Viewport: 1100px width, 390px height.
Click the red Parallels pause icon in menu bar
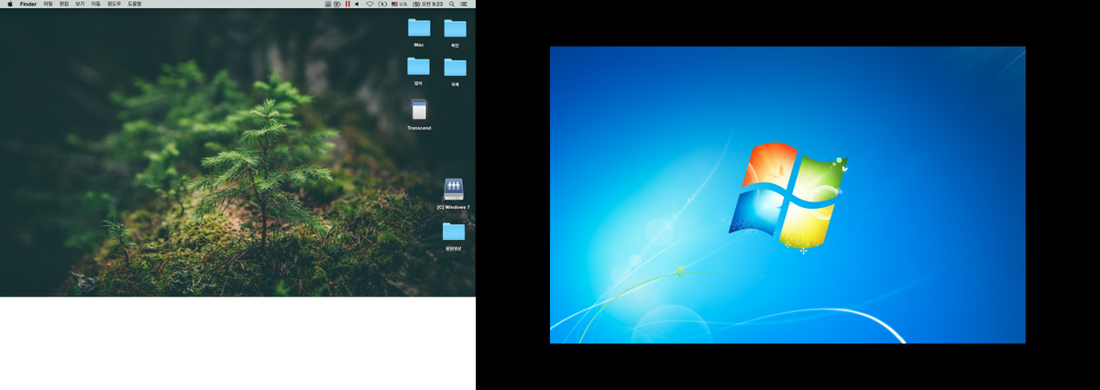point(347,4)
